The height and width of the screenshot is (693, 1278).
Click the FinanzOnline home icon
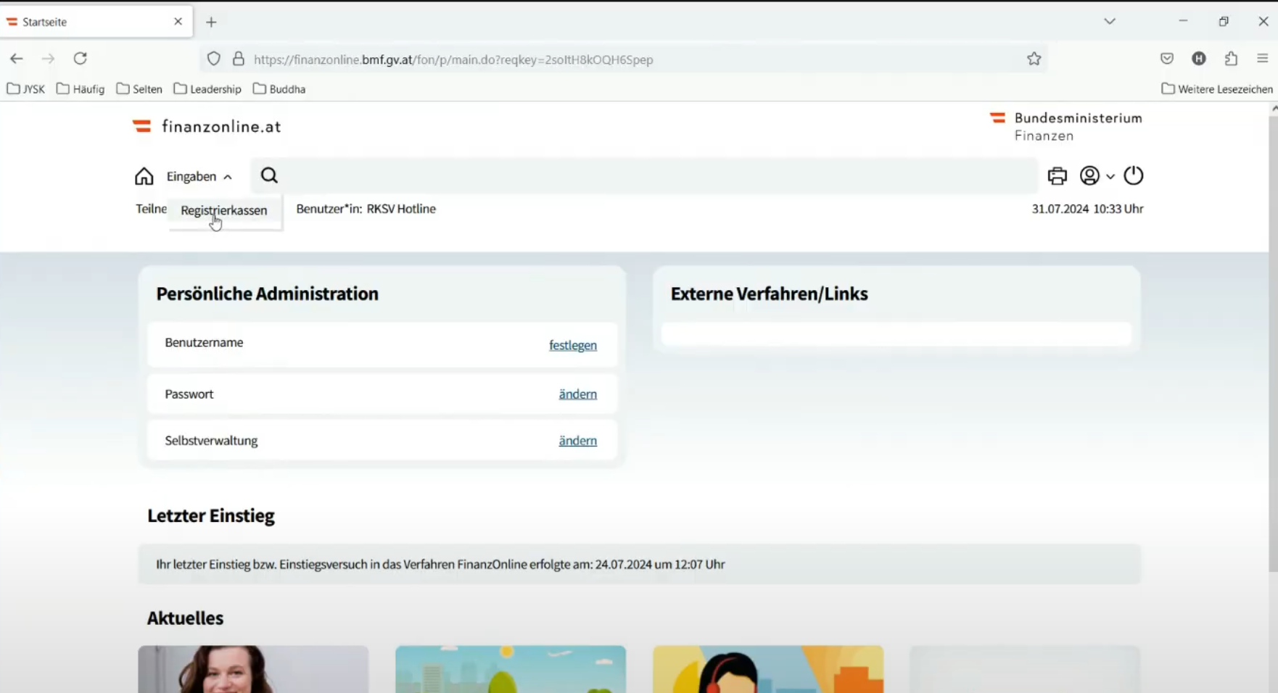pyautogui.click(x=144, y=176)
